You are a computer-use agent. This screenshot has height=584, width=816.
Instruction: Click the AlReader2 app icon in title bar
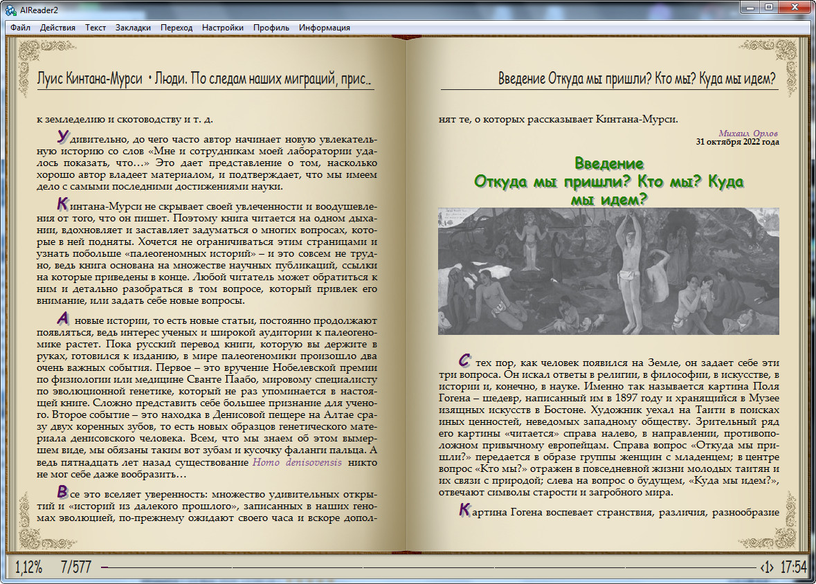point(10,10)
